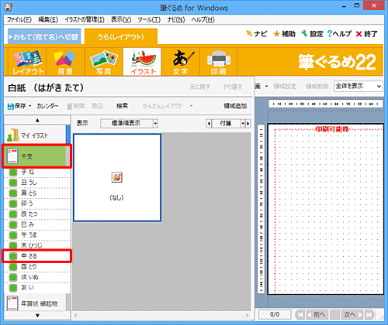
Task: Select 丑 うし in the zodiac list
Action: click(37, 183)
